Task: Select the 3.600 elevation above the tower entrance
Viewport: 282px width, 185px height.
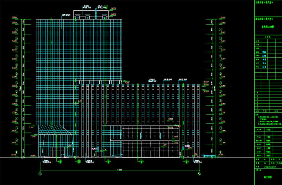Action: (x=70, y=146)
